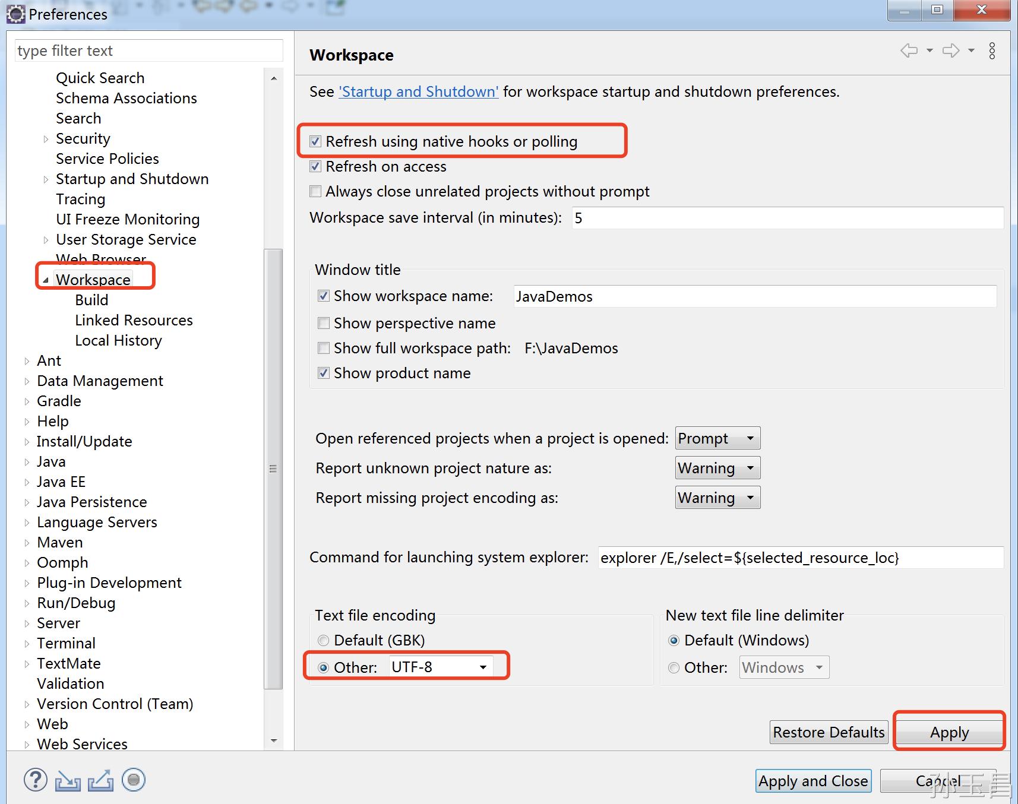Image resolution: width=1018 pixels, height=804 pixels.
Task: Select the Maven preference category
Action: pos(59,543)
